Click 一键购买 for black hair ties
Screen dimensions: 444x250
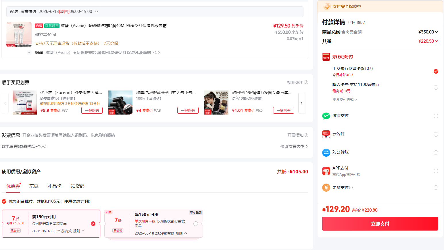point(284,110)
